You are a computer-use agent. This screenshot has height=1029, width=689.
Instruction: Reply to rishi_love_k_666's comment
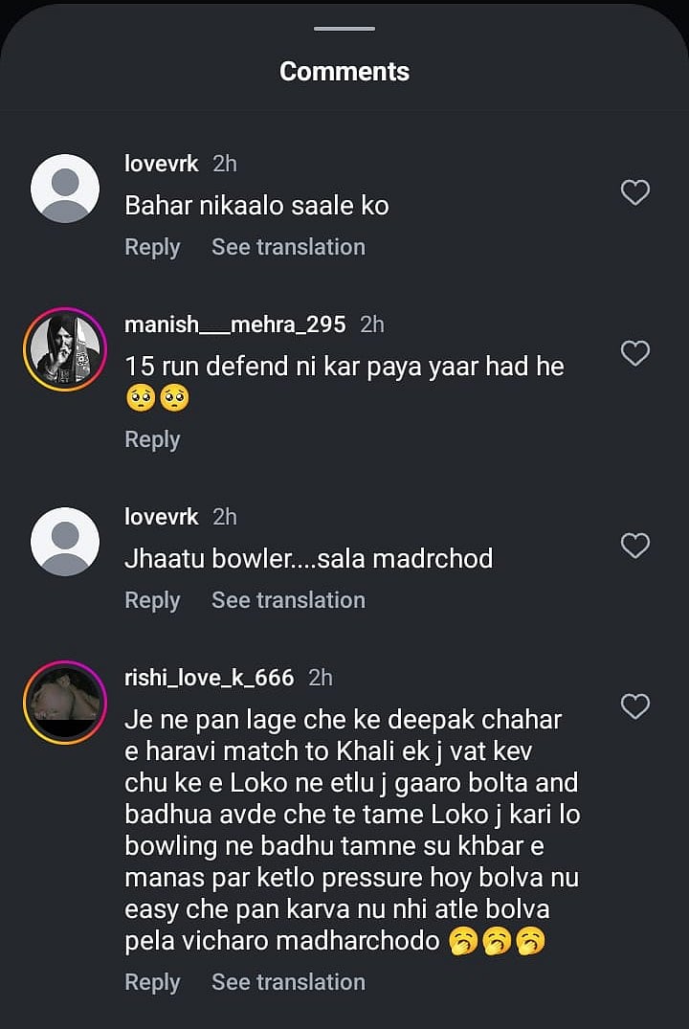pos(152,982)
